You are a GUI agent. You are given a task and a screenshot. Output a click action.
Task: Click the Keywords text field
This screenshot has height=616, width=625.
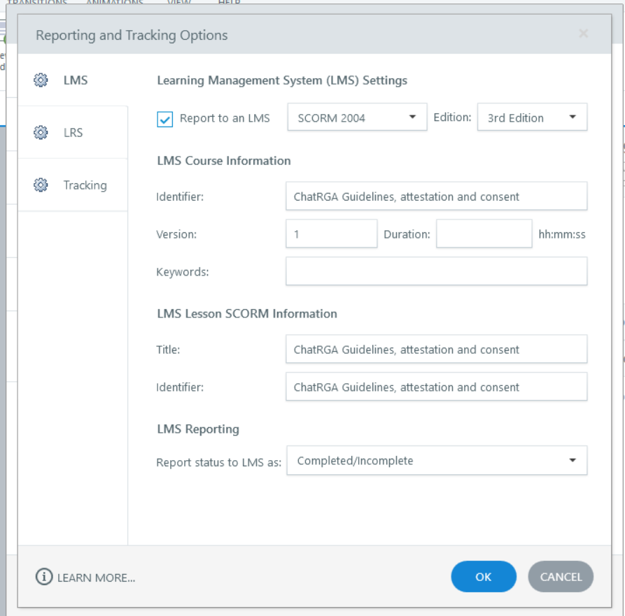[436, 271]
